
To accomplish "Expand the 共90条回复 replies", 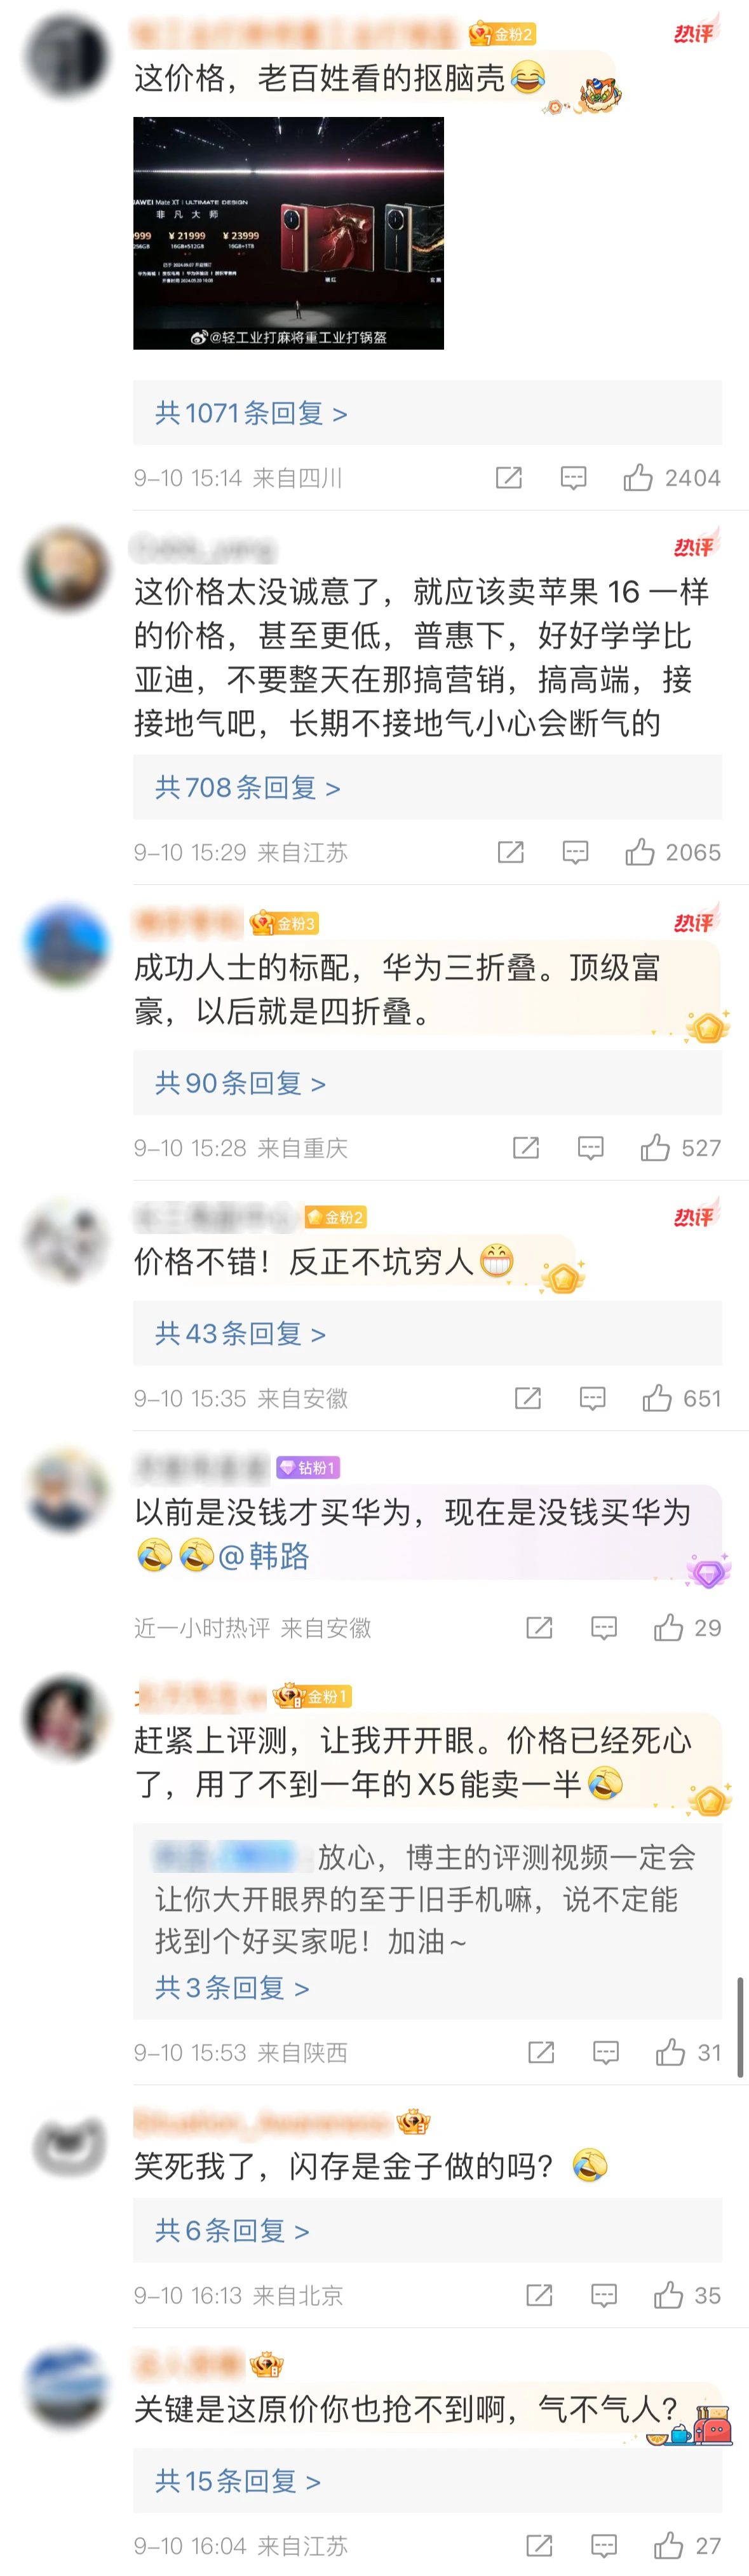I will click(x=240, y=1083).
